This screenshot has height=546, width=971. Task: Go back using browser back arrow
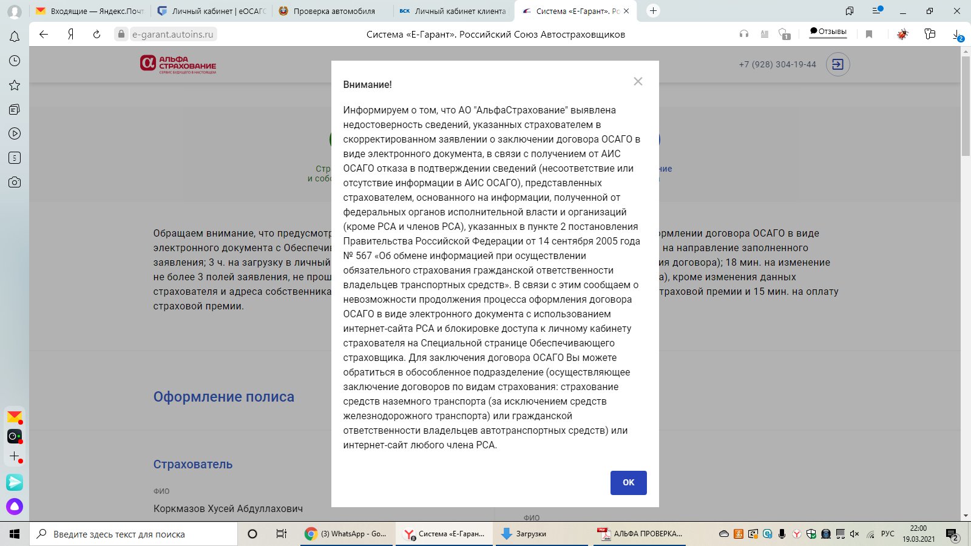(x=44, y=35)
